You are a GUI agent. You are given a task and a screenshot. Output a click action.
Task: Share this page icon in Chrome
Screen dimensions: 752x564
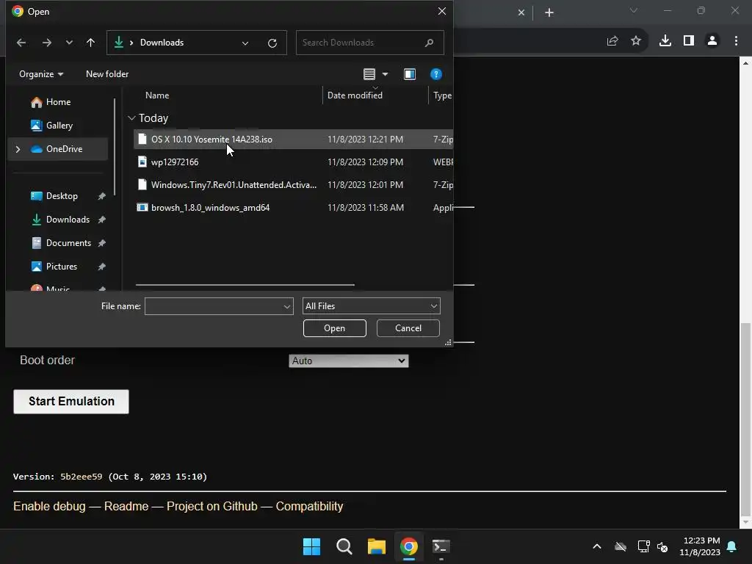point(612,41)
